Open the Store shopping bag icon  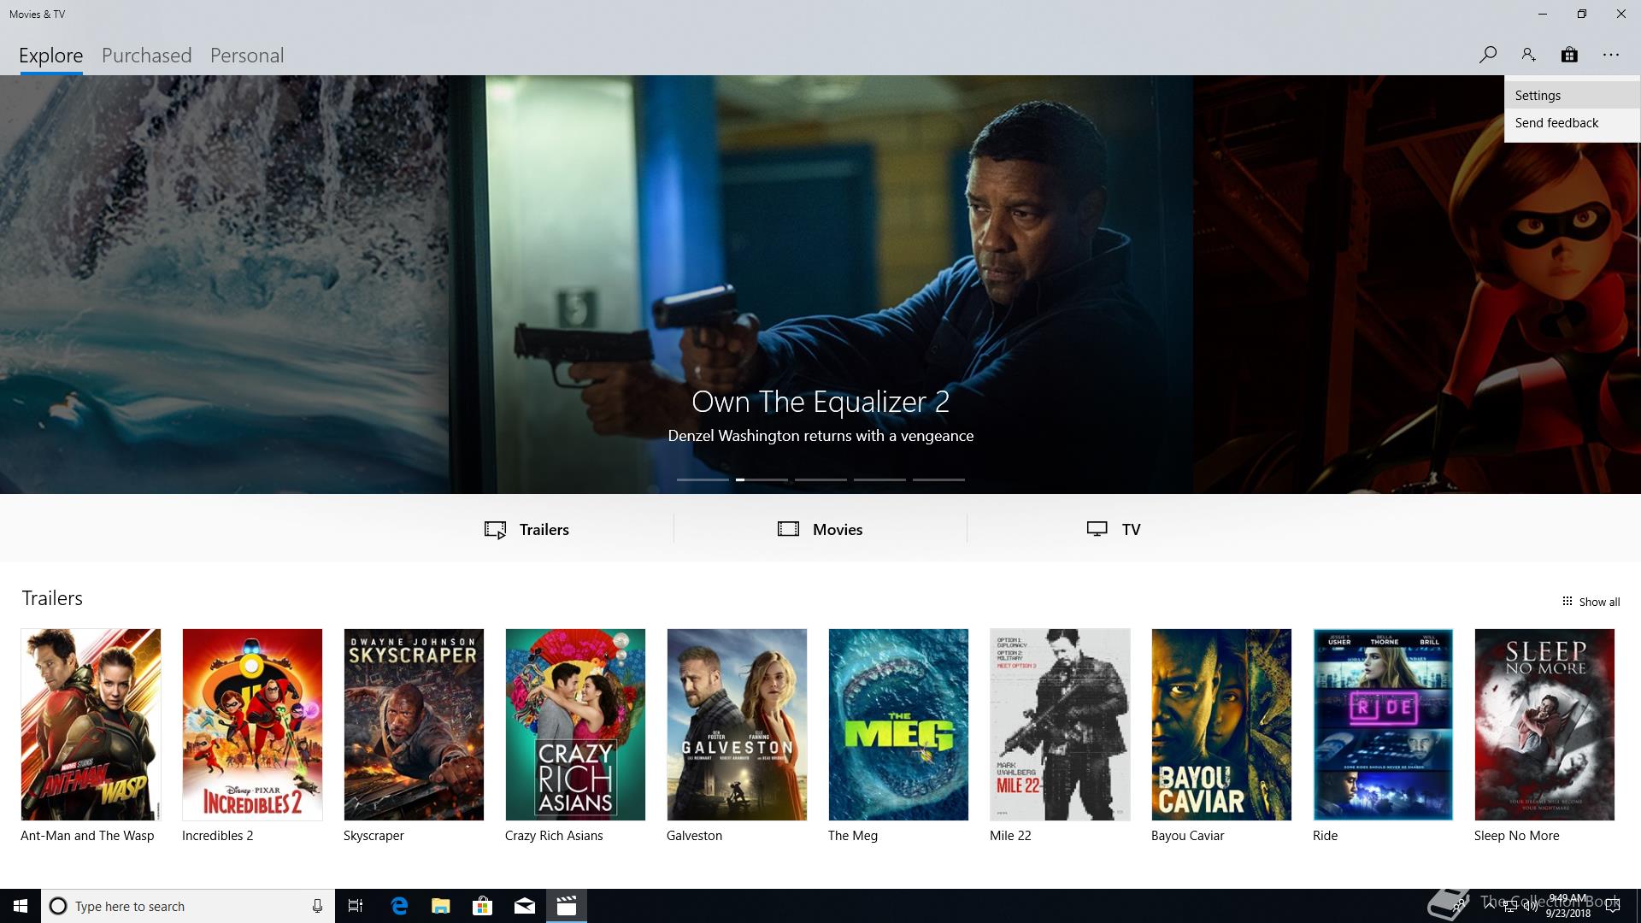(1569, 55)
